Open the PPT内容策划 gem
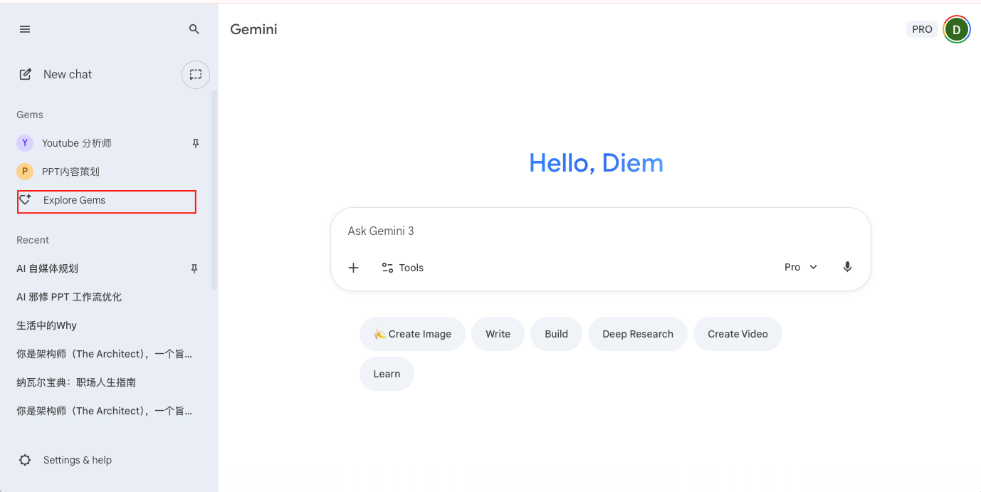The width and height of the screenshot is (981, 492). pos(70,172)
